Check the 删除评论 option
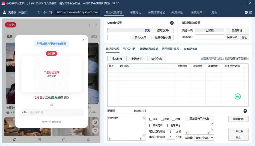 169,125
